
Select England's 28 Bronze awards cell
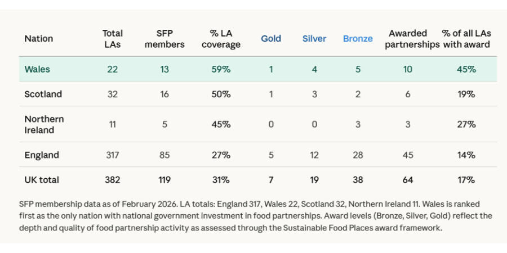pyautogui.click(x=358, y=155)
